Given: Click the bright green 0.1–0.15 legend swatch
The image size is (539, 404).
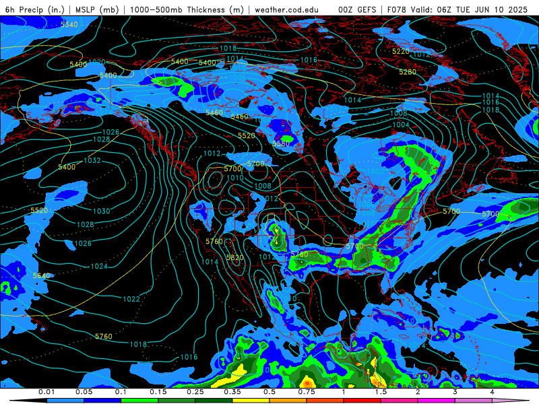Looking at the screenshot, I should coord(139,401).
